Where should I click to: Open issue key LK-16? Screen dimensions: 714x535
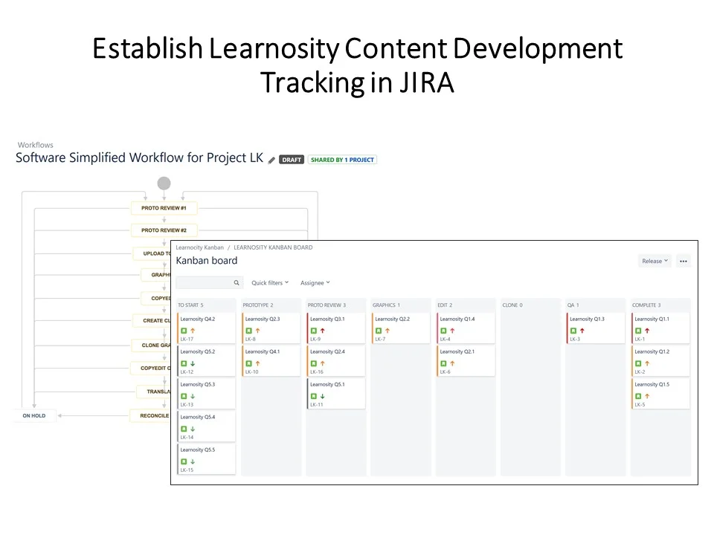pyautogui.click(x=317, y=372)
